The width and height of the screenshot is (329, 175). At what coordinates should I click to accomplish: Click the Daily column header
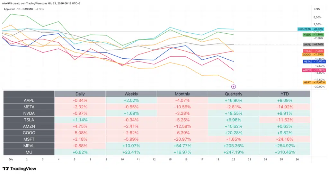pyautogui.click(x=80, y=94)
